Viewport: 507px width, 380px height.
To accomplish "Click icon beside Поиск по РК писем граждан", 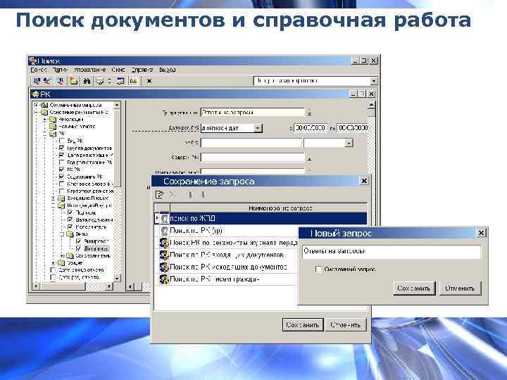I will point(165,279).
